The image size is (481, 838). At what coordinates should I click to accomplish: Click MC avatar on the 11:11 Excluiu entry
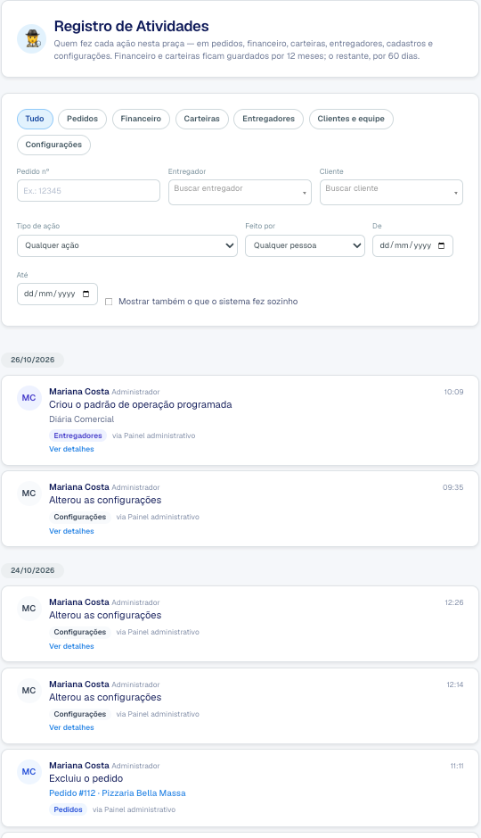[x=29, y=772]
